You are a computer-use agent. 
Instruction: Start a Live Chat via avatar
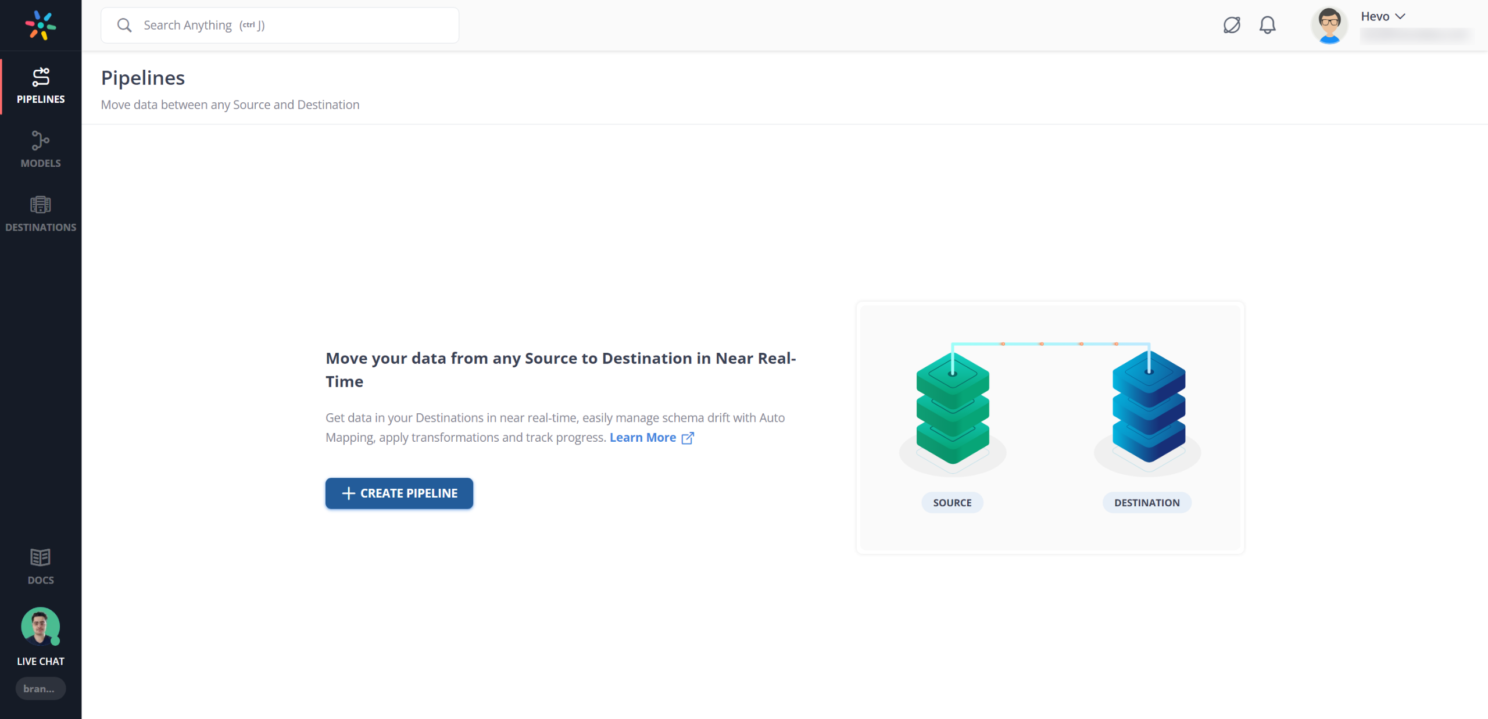tap(40, 627)
